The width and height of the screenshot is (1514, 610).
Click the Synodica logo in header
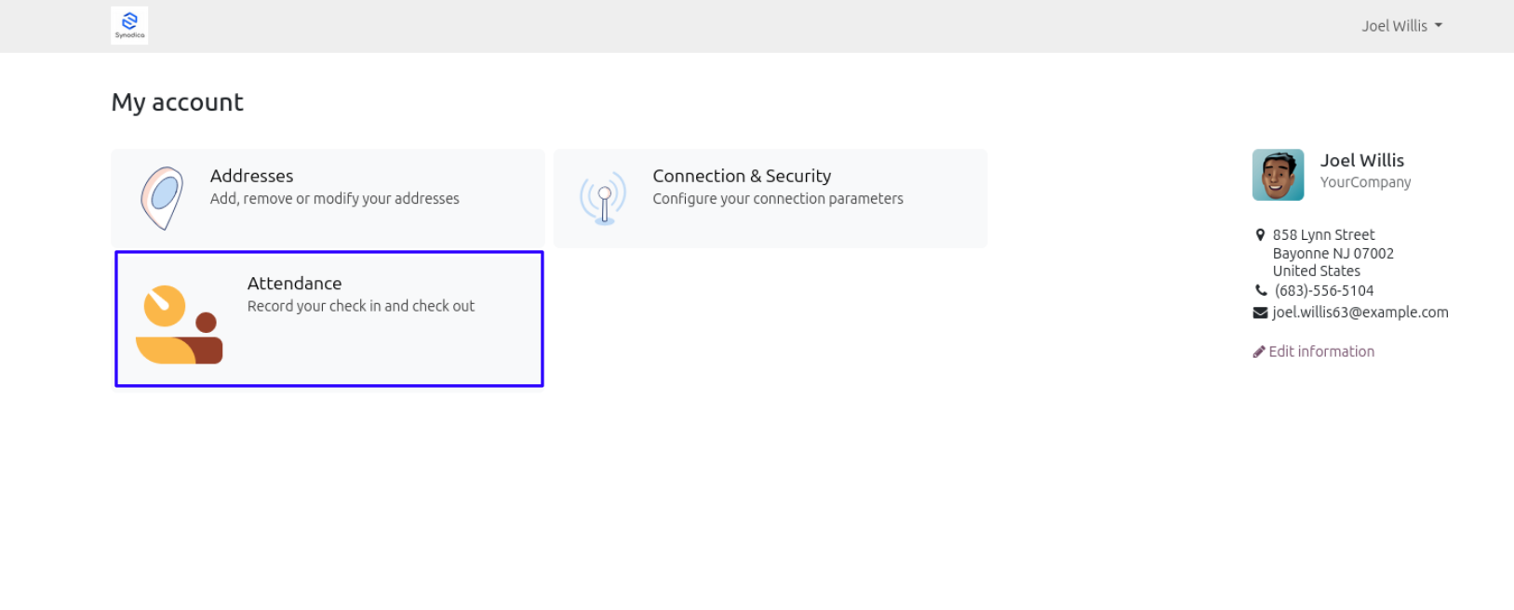point(129,26)
